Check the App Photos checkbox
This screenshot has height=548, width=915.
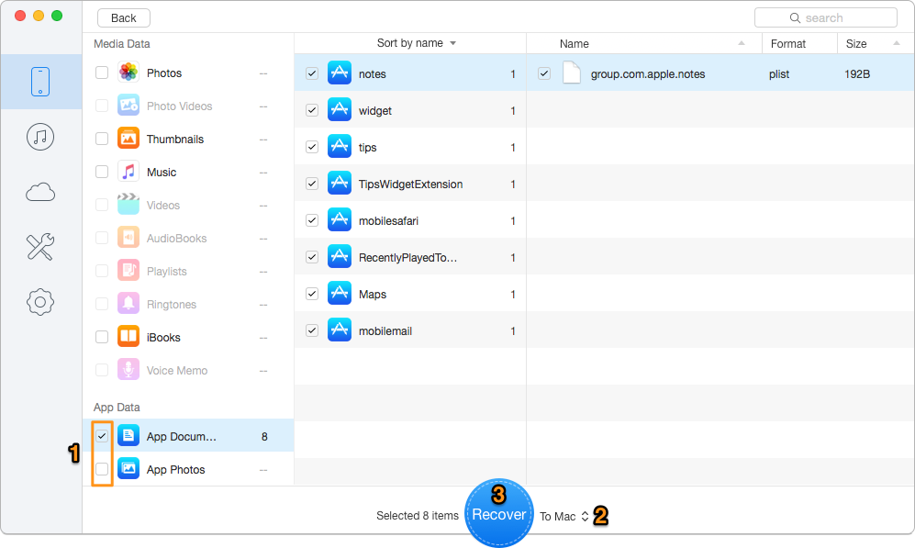[102, 469]
